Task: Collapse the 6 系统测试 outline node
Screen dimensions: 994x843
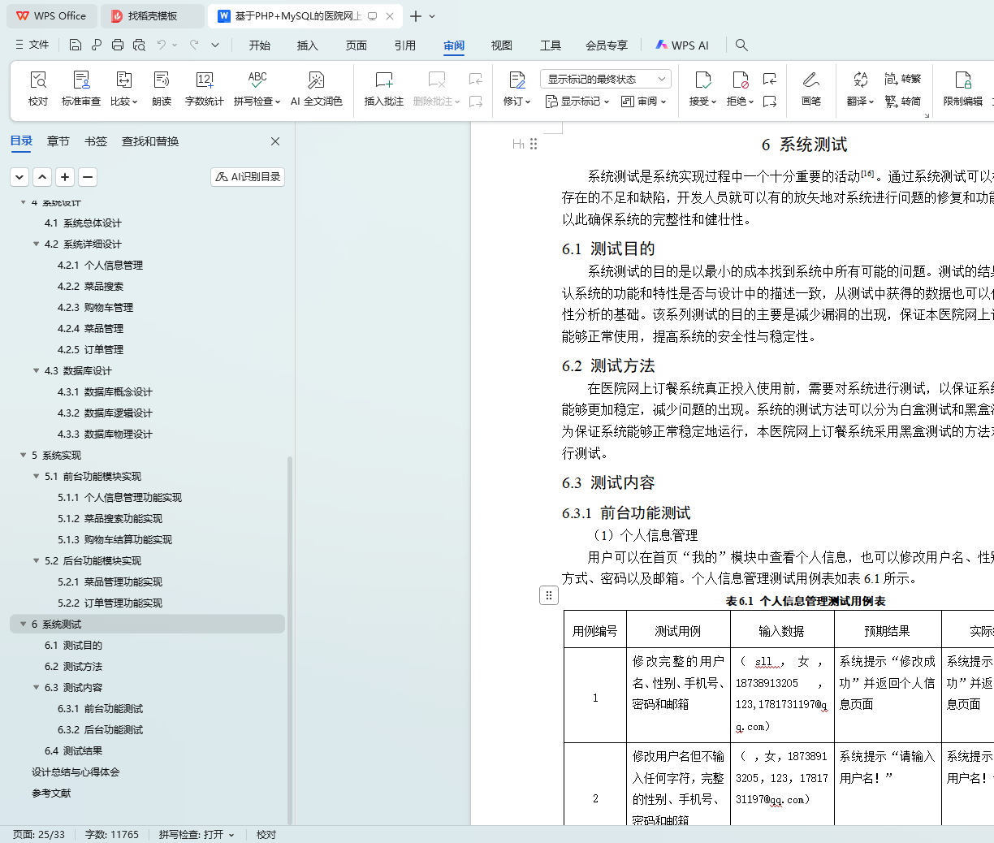Action: [x=23, y=624]
